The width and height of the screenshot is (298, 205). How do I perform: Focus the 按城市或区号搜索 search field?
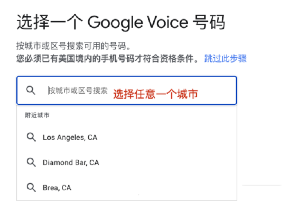click(x=126, y=90)
